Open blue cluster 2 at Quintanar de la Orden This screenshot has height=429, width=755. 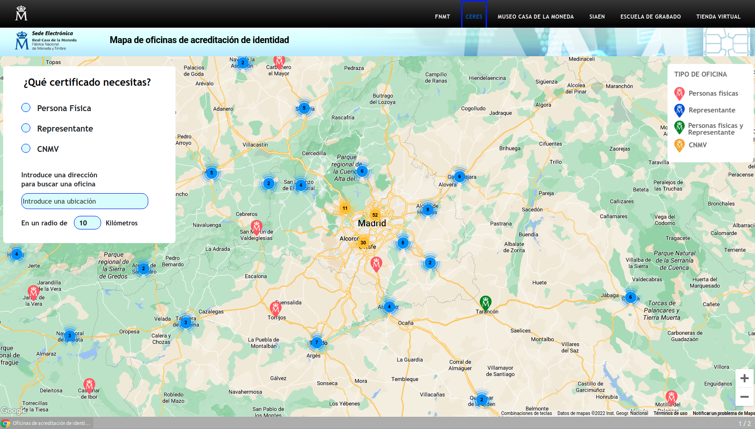(x=482, y=400)
